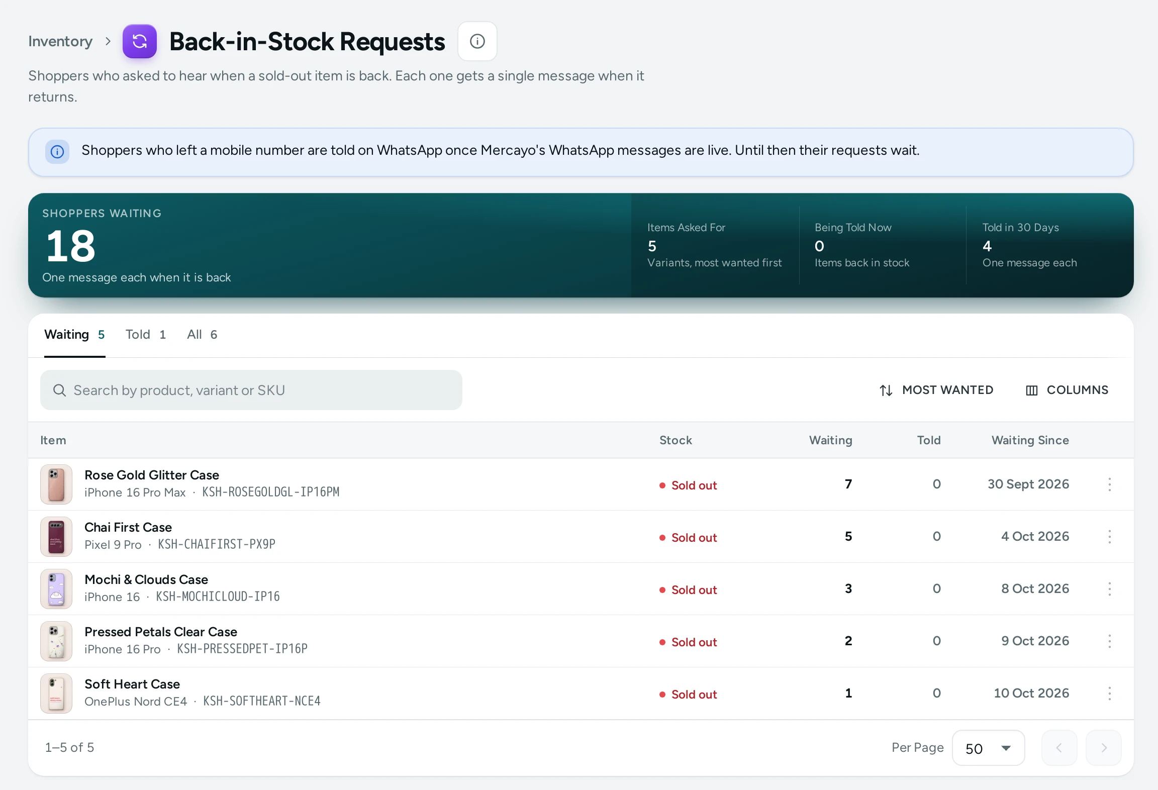Click the Rose Gold Glitter Case name
Image resolution: width=1158 pixels, height=790 pixels.
coord(152,475)
